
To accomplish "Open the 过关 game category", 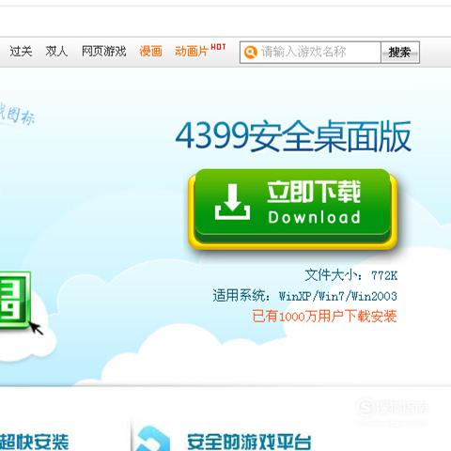I will point(21,52).
